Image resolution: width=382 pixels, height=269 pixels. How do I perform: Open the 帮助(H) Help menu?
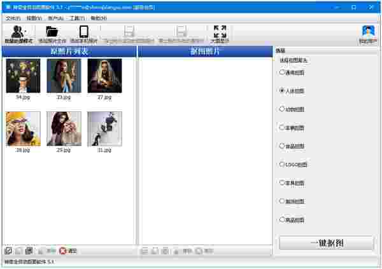pyautogui.click(x=99, y=18)
